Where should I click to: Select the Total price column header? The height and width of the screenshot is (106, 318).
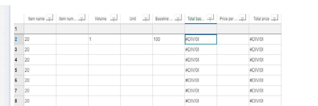[261, 19]
